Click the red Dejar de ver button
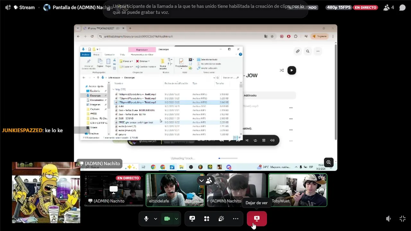 [257, 218]
